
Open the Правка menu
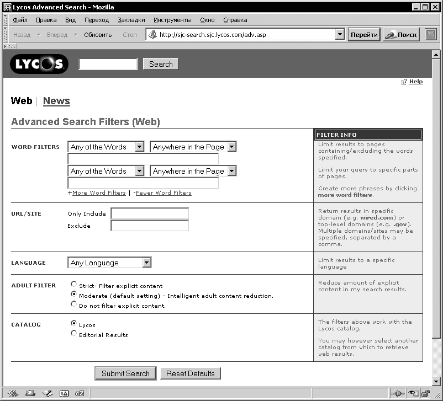click(x=46, y=20)
